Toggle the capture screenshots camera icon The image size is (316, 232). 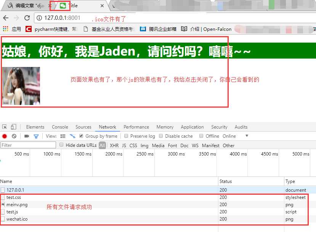click(x=27, y=136)
